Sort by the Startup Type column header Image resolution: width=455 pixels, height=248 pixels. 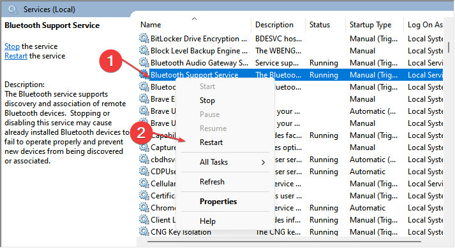click(x=370, y=25)
